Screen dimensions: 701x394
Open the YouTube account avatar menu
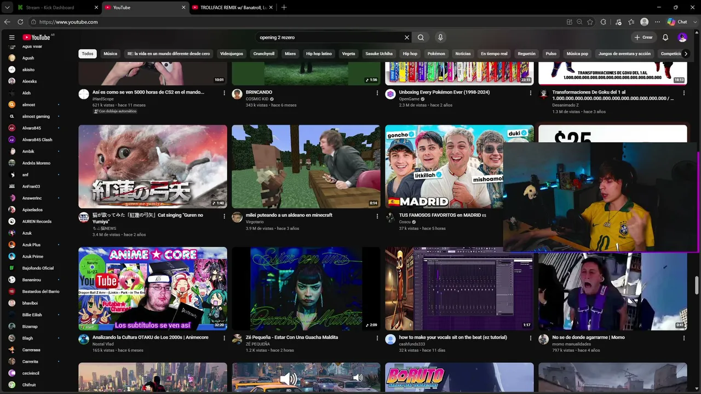[682, 37]
